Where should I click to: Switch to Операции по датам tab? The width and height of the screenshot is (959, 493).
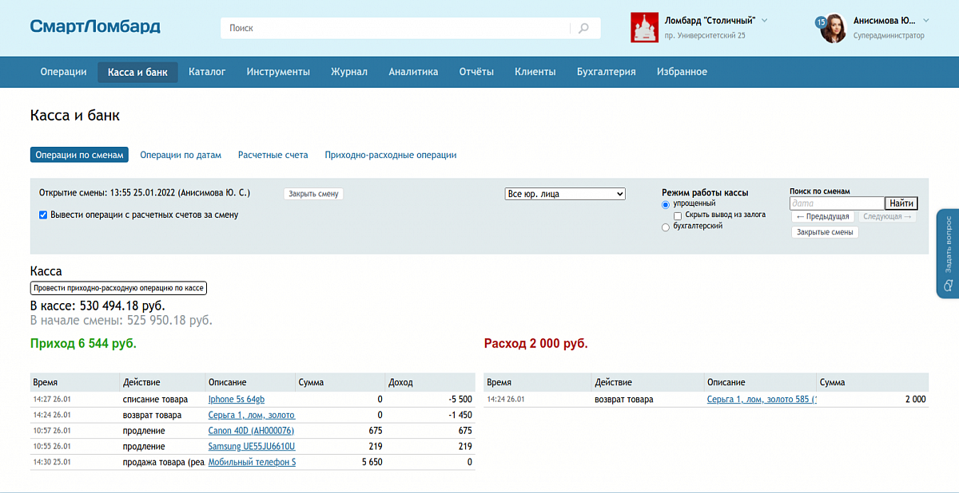(x=181, y=155)
